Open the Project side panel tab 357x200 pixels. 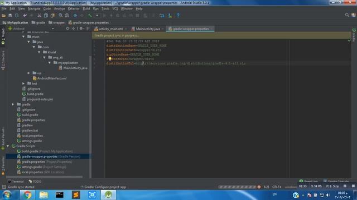tap(3, 37)
